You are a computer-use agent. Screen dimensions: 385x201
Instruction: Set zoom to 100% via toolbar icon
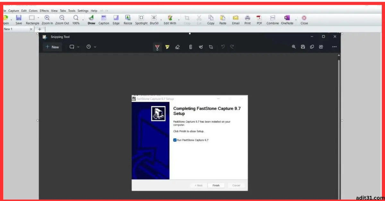tap(76, 18)
